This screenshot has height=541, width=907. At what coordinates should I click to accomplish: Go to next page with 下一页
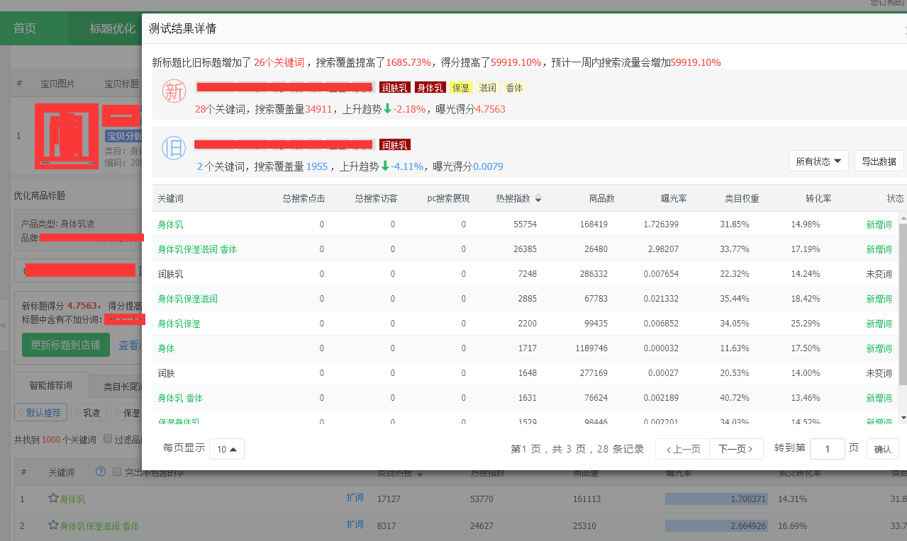736,449
